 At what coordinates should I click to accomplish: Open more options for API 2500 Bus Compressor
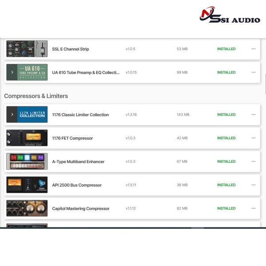254,185
